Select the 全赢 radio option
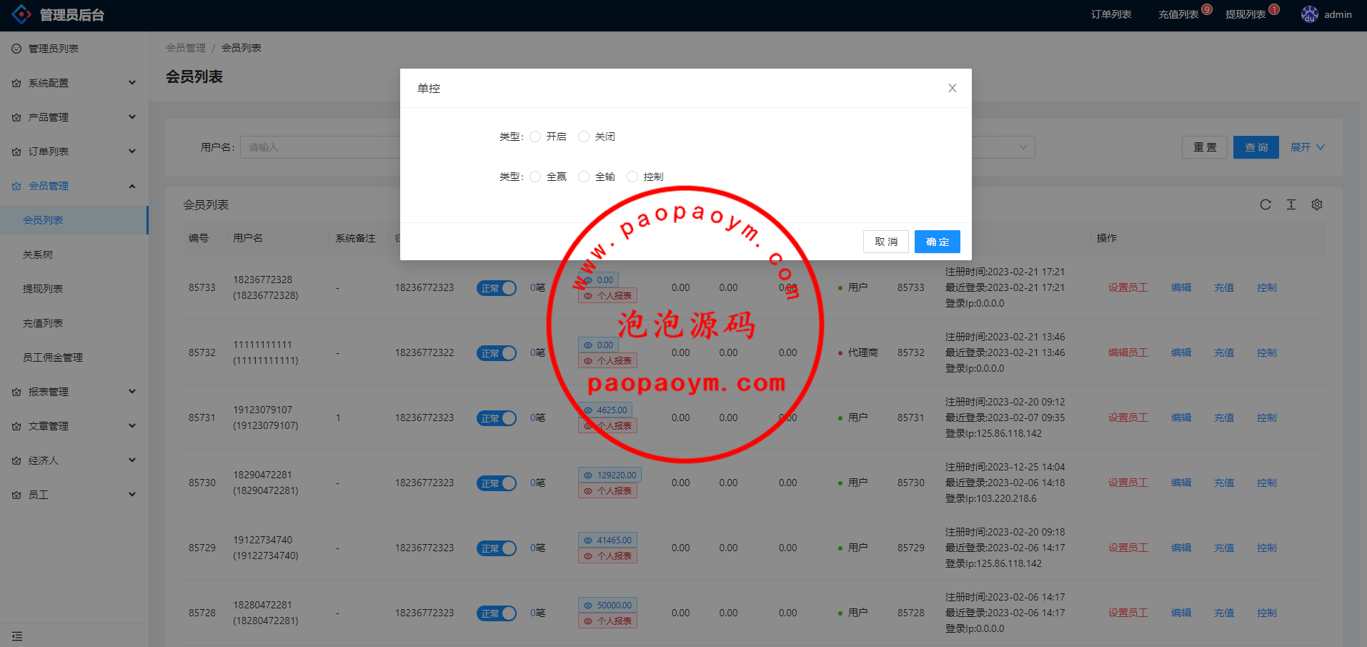Screen dimensions: 1367x647 click(535, 177)
